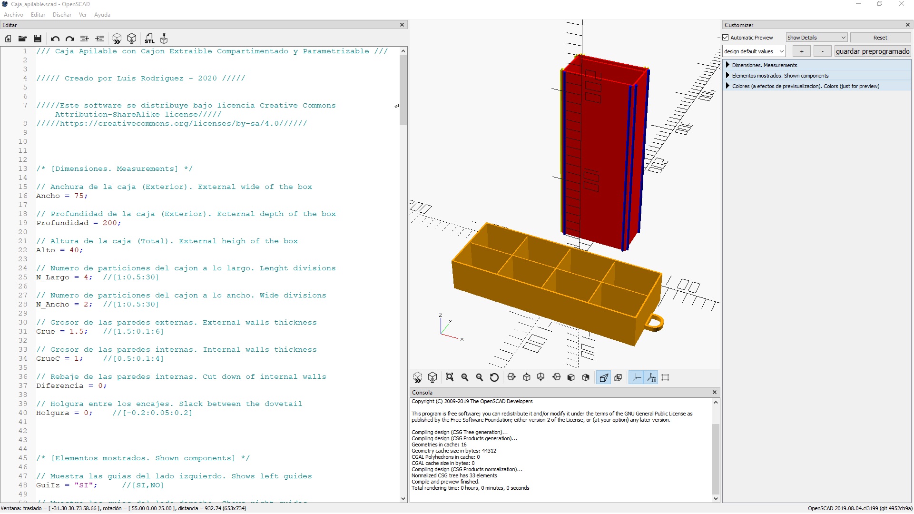The width and height of the screenshot is (914, 514).
Task: Toggle the scale markers on the axes
Action: click(651, 377)
